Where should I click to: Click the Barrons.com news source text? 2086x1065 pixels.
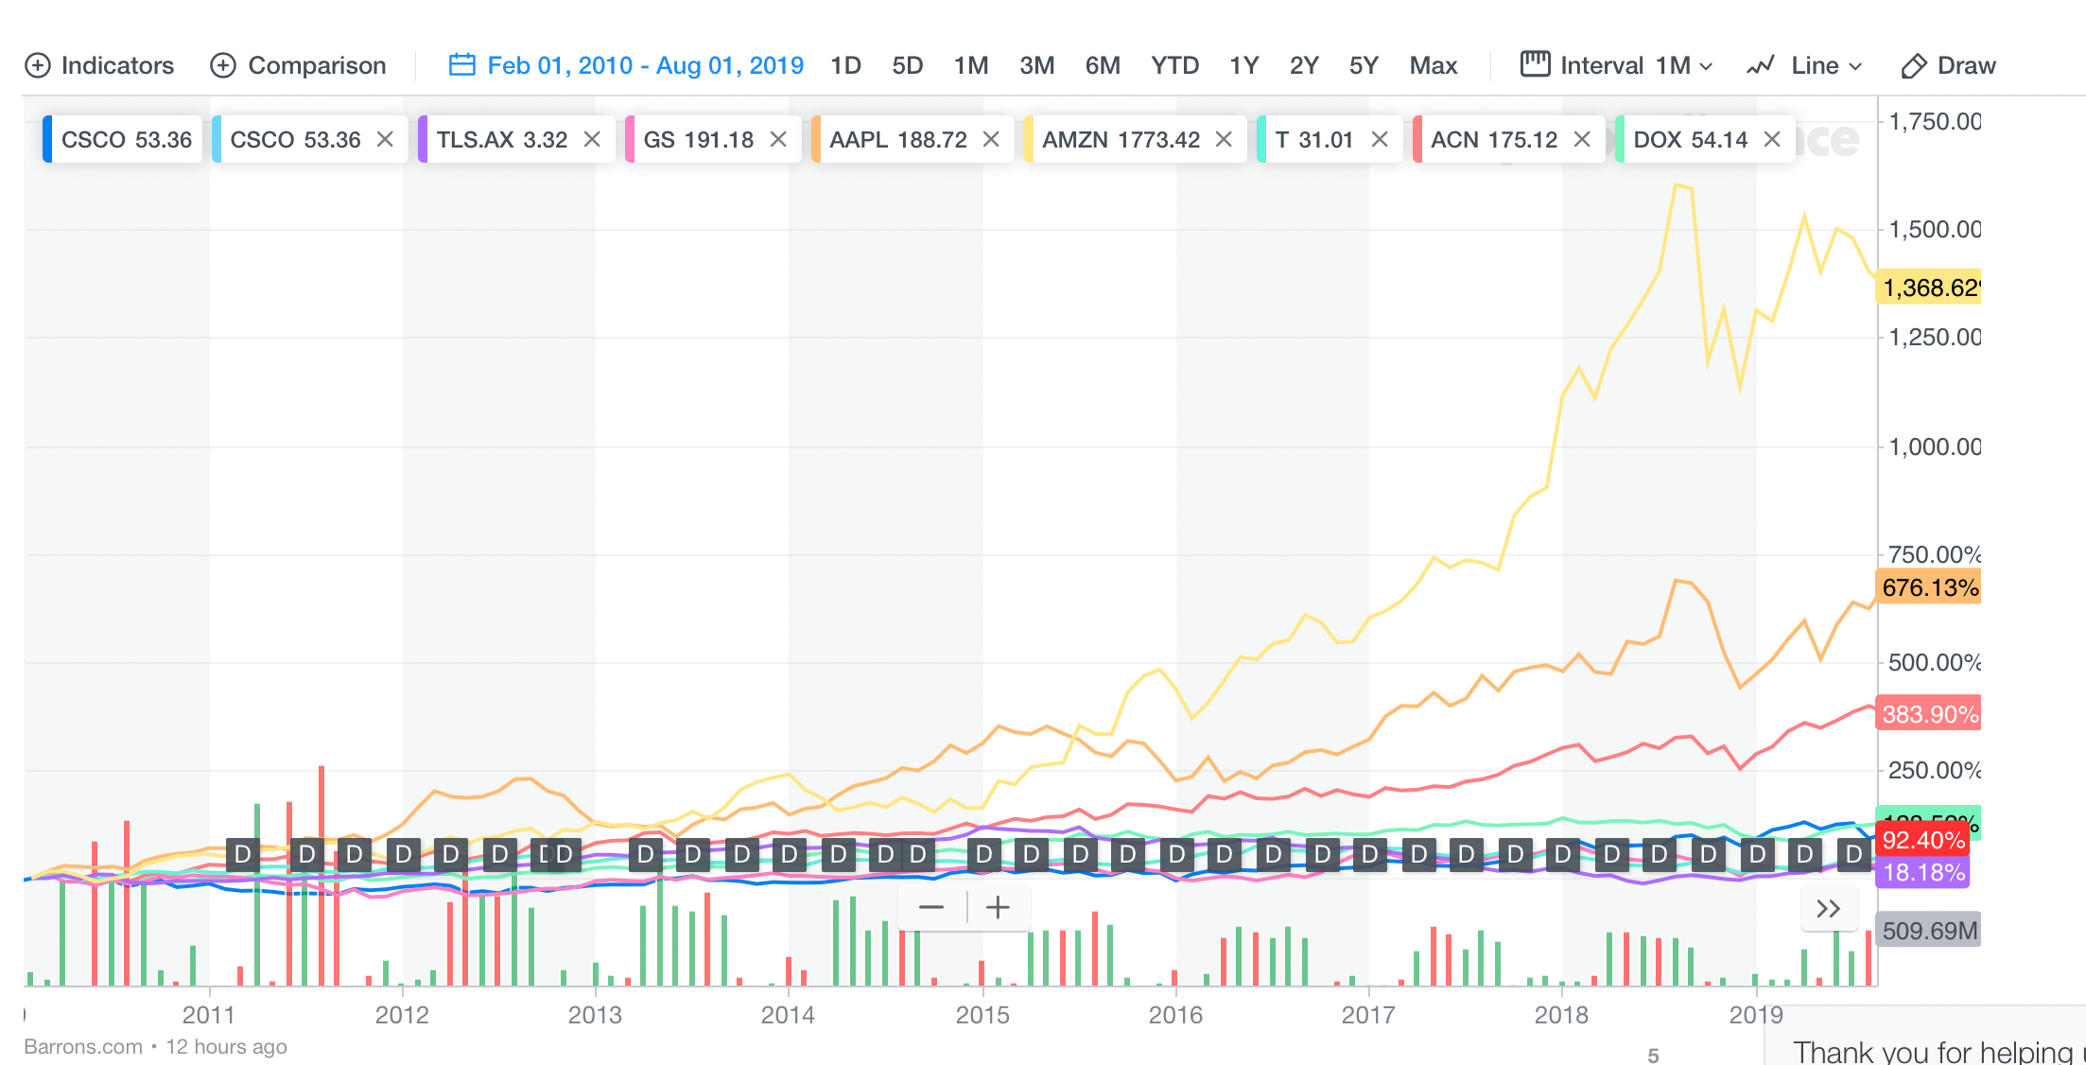pos(83,1047)
